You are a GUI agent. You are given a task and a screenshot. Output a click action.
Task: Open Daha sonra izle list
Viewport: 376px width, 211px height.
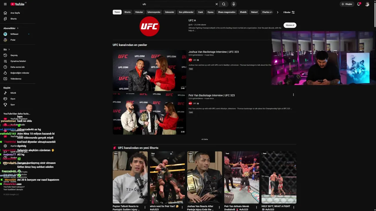(x=18, y=67)
